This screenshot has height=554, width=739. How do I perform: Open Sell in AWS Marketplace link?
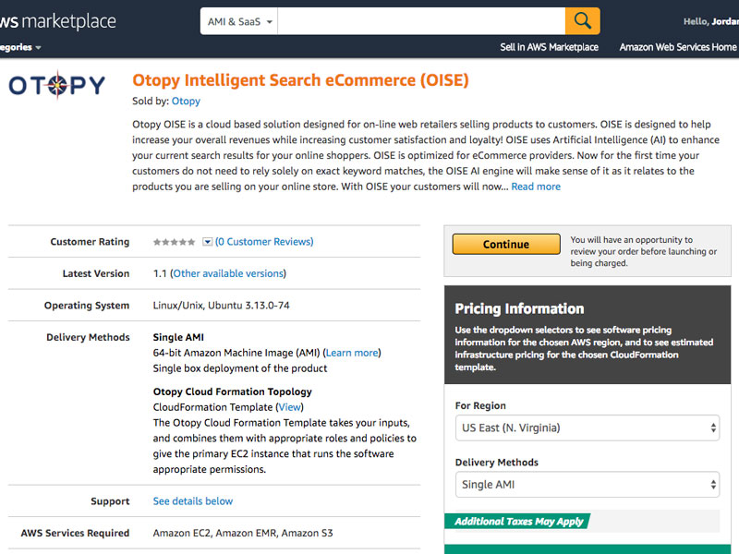click(x=549, y=47)
